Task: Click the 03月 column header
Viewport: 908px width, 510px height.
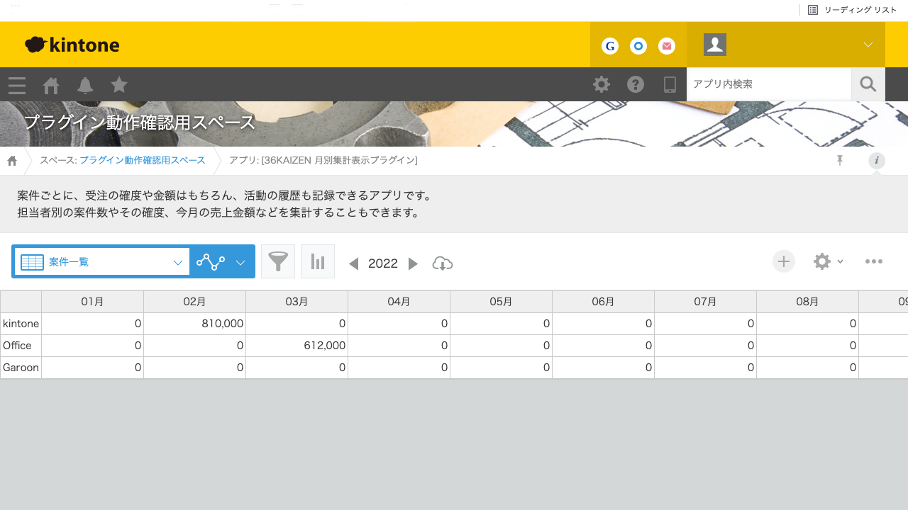Action: coord(297,302)
